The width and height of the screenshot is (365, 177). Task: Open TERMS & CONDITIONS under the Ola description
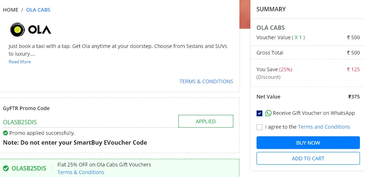[206, 81]
